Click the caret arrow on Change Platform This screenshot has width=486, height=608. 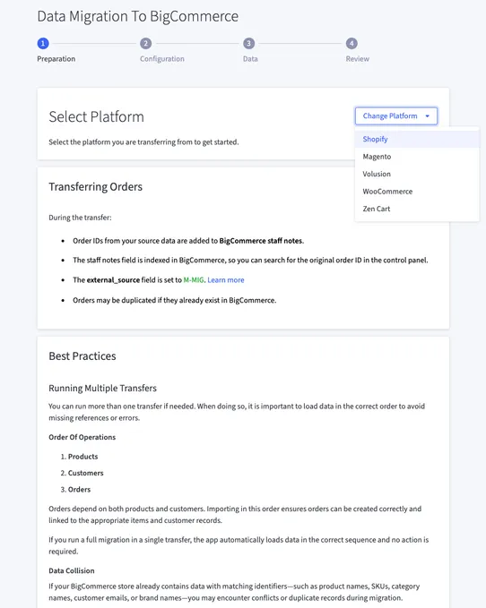coord(428,116)
